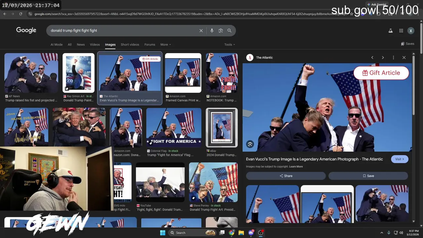Show next image in preview panel
Screen dimensions: 423x238
click(383, 58)
